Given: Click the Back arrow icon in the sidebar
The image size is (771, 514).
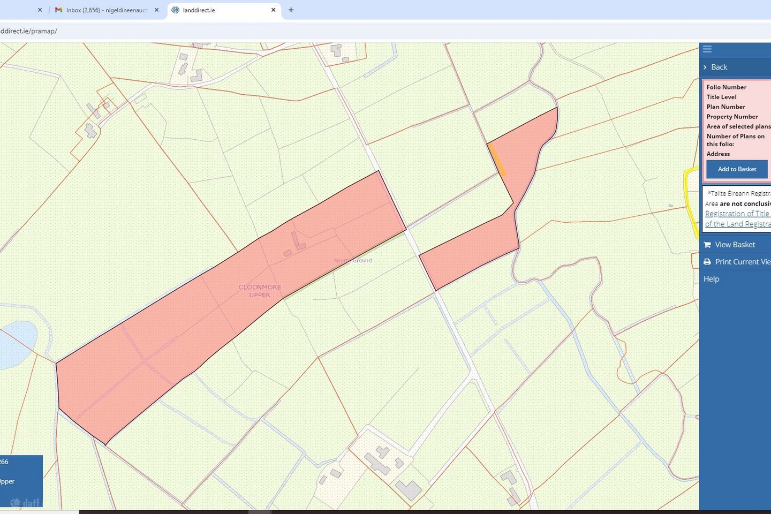Looking at the screenshot, I should tap(705, 67).
